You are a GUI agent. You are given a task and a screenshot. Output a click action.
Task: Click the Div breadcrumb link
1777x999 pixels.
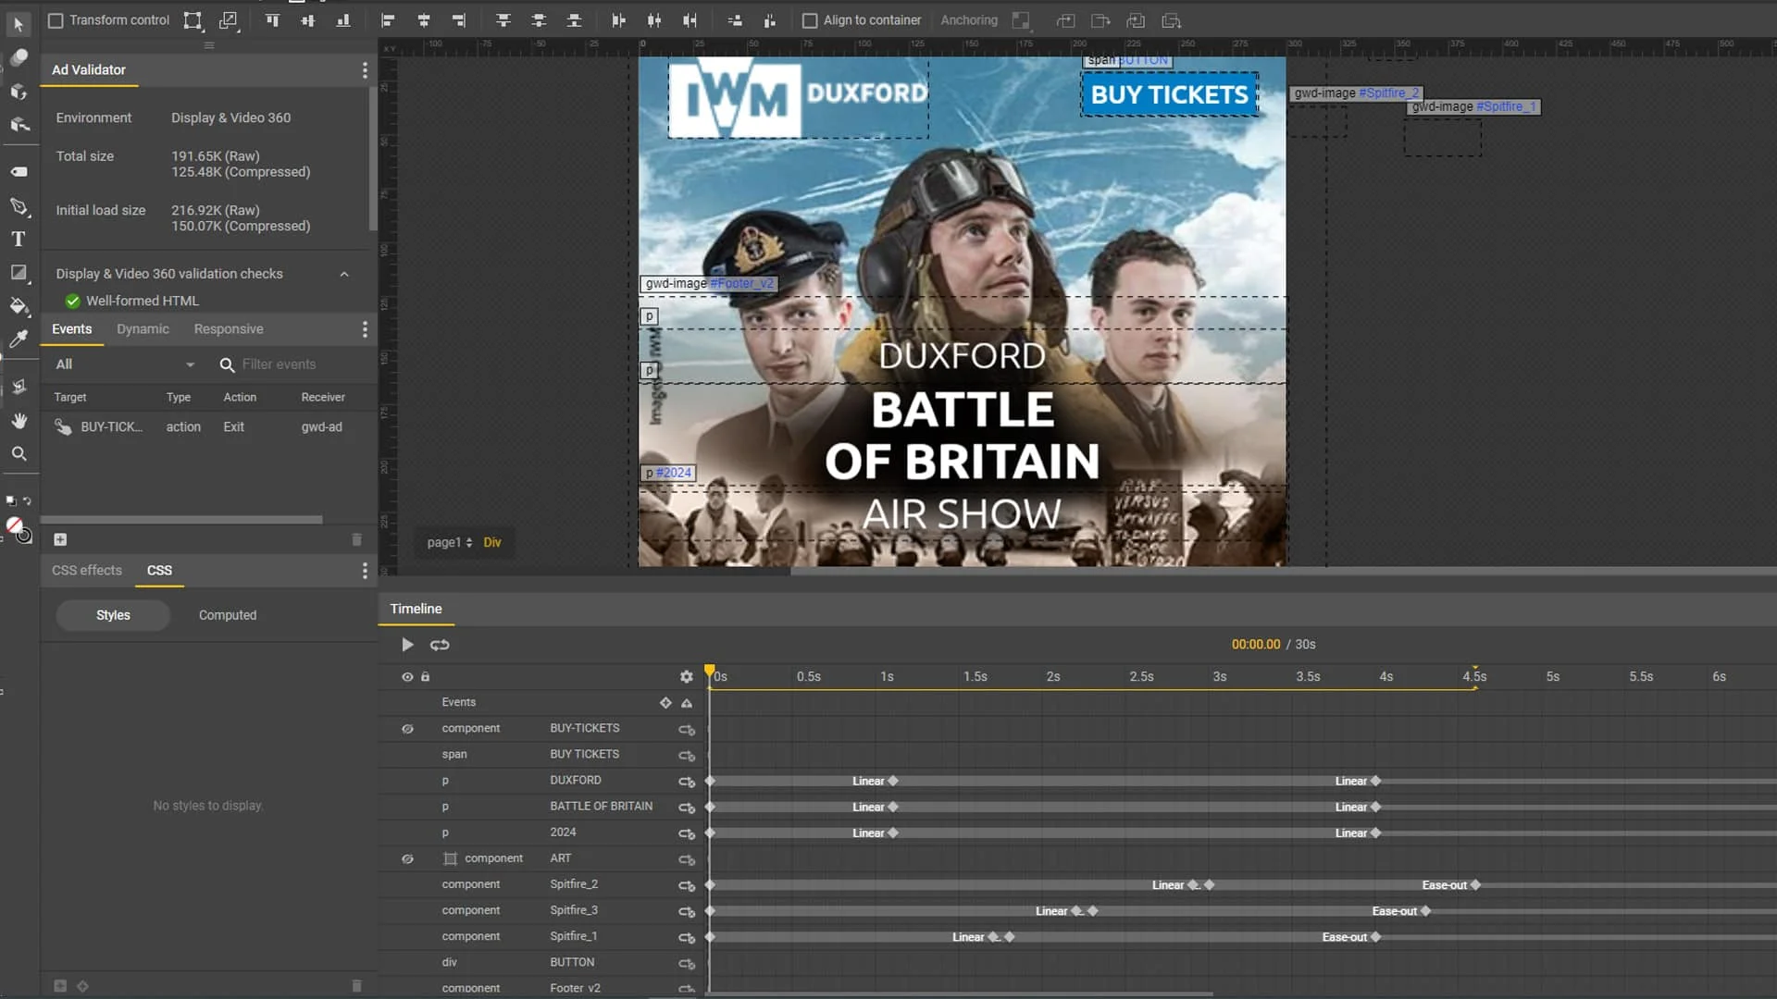(492, 542)
